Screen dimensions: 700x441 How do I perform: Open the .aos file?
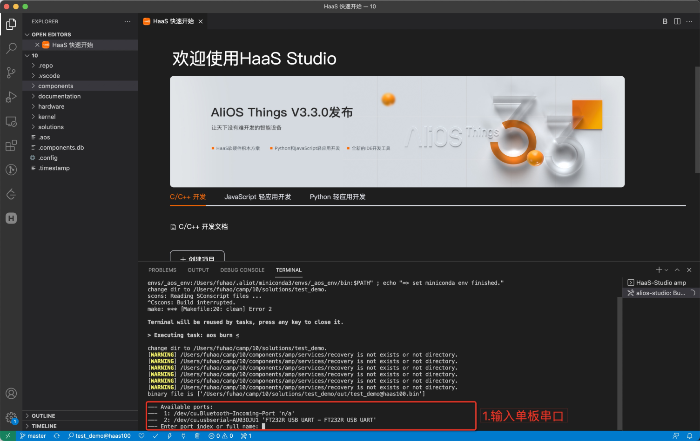80,137
